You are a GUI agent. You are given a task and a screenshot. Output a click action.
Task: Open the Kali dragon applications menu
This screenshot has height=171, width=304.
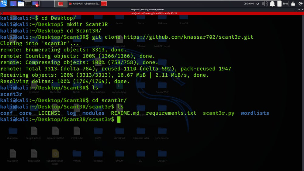tap(4, 3)
